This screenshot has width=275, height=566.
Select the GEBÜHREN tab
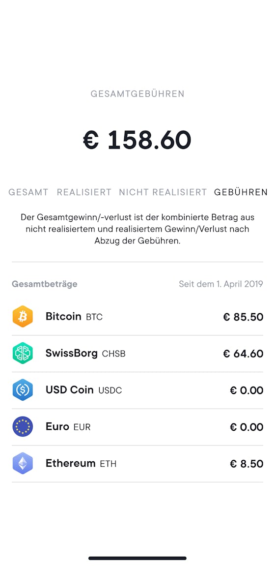pyautogui.click(x=241, y=192)
